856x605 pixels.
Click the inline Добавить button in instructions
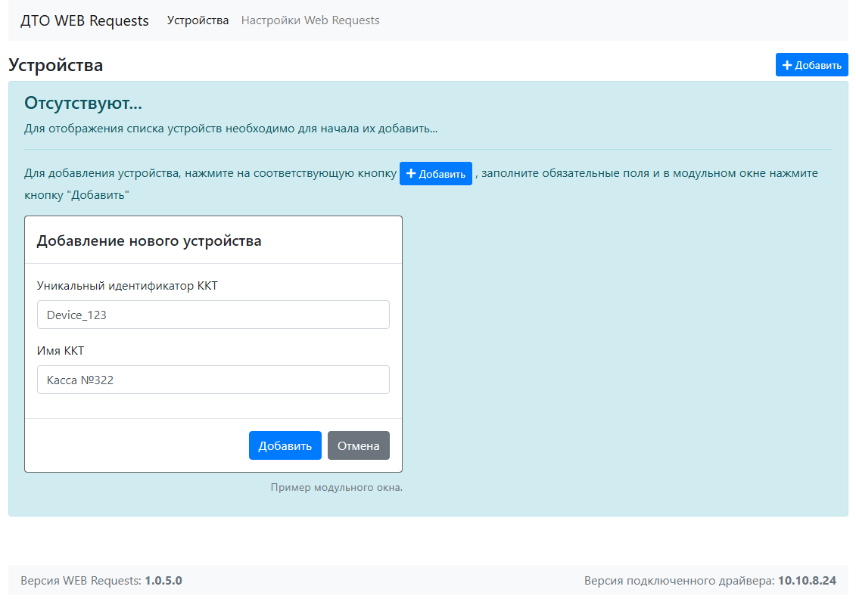pyautogui.click(x=436, y=173)
